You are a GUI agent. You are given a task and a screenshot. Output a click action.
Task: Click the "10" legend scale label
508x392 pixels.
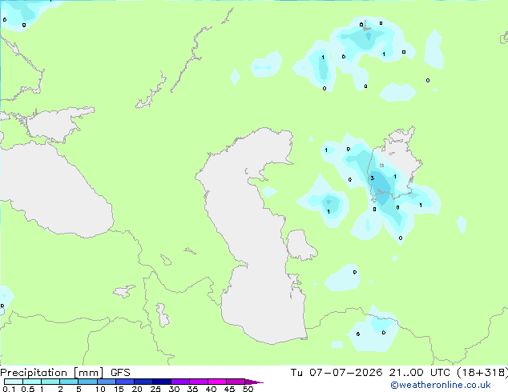100,389
